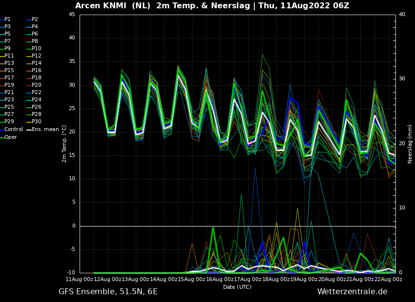This screenshot has height=302, width=415.
Task: Select legend entry P19
Action: (x=9, y=85)
